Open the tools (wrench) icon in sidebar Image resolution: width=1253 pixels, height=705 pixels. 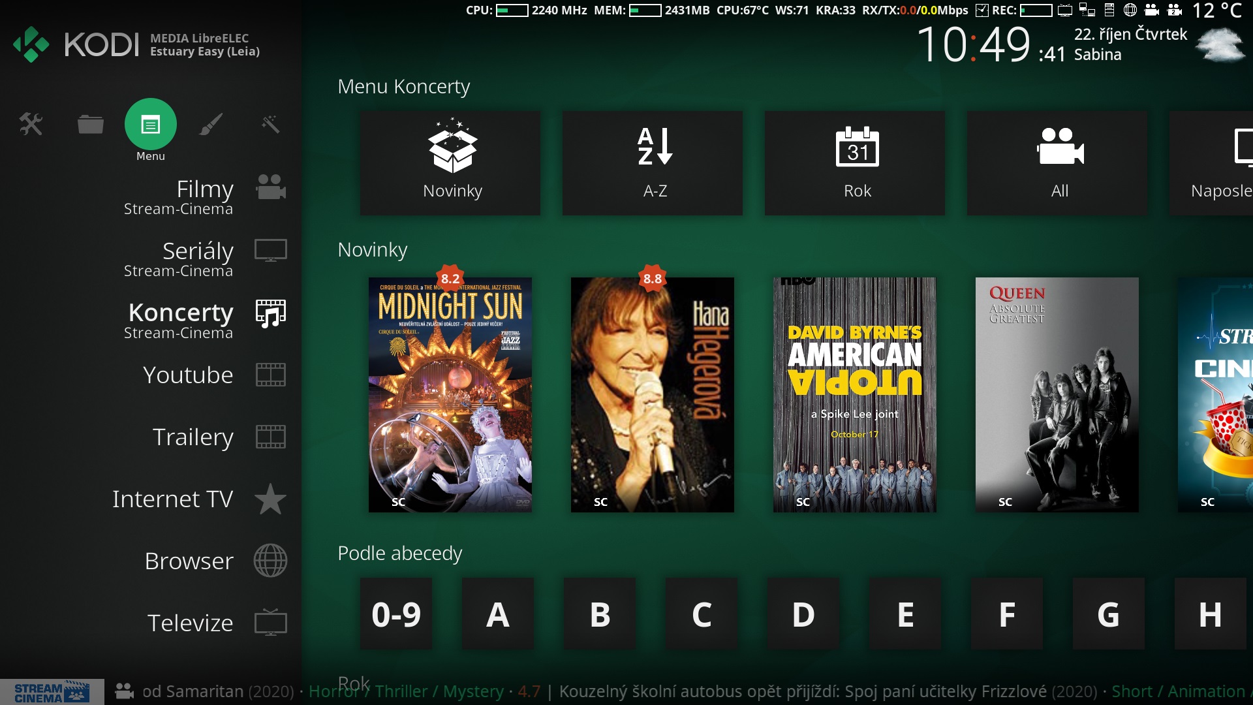[x=31, y=124]
